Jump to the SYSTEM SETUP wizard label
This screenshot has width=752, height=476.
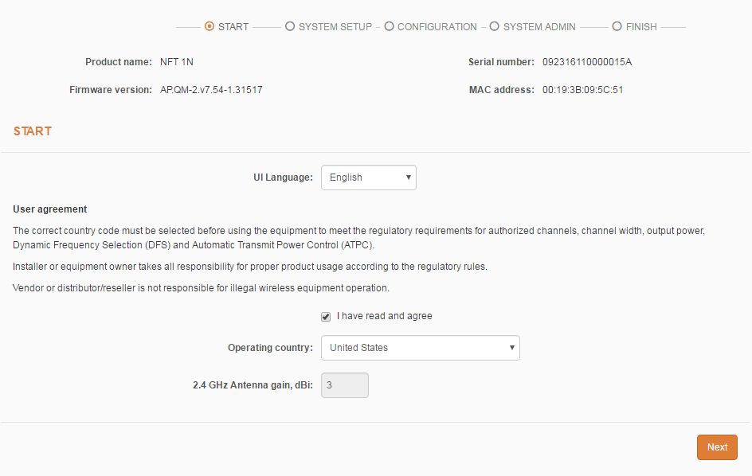(x=335, y=27)
